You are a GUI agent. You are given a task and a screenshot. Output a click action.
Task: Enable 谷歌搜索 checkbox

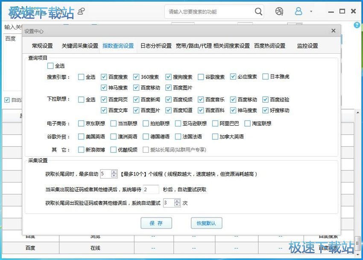point(201,77)
